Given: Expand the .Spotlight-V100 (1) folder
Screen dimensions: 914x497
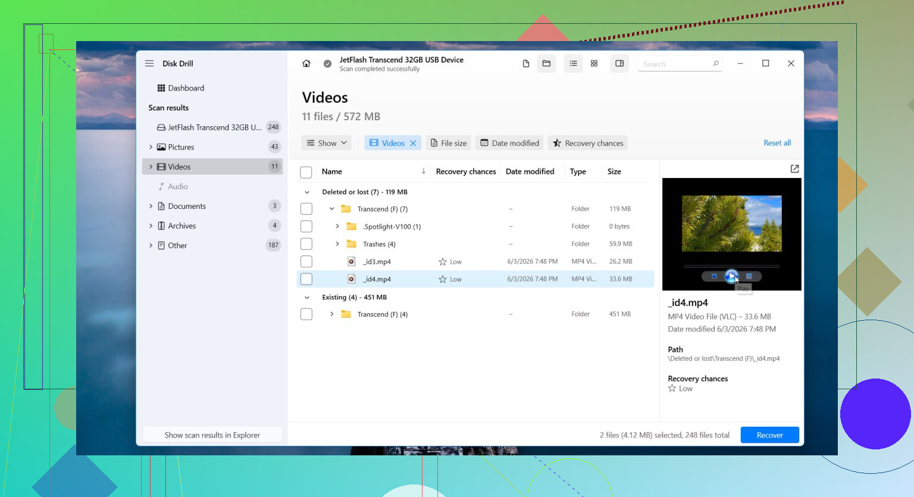Looking at the screenshot, I should 337,227.
